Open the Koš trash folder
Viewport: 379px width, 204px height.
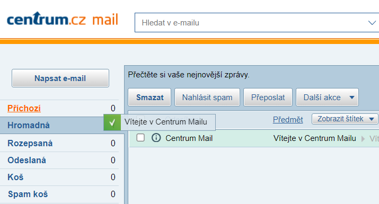coord(15,177)
